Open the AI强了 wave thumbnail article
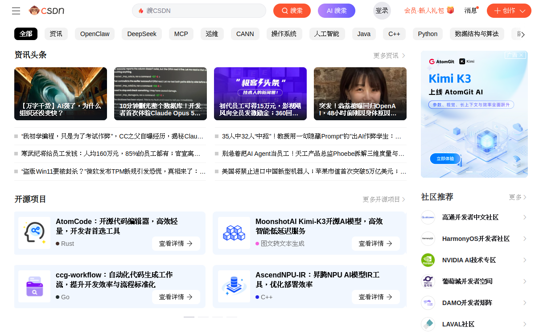Image resolution: width=535 pixels, height=334 pixels. pyautogui.click(x=61, y=94)
